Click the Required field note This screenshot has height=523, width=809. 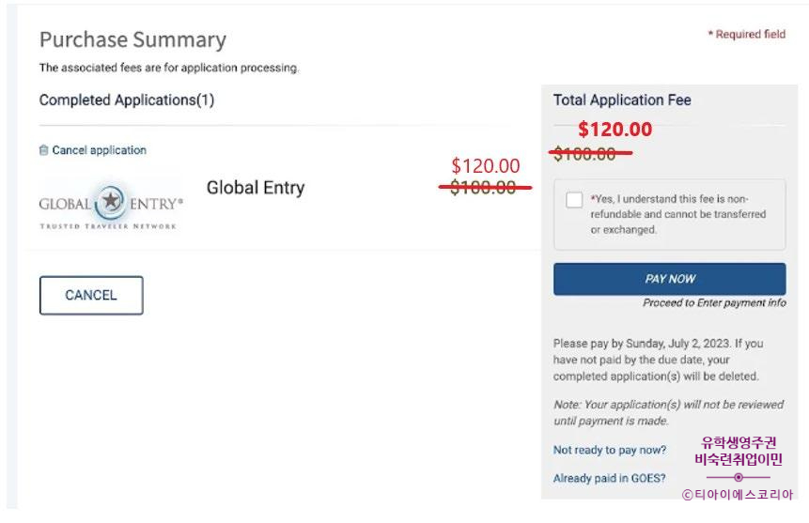pyautogui.click(x=746, y=35)
